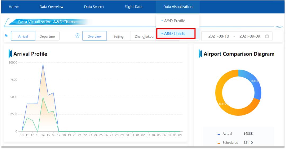The height and width of the screenshot is (149, 286).
Task: Click the Actual value 14338 in legend
Action: click(x=248, y=134)
